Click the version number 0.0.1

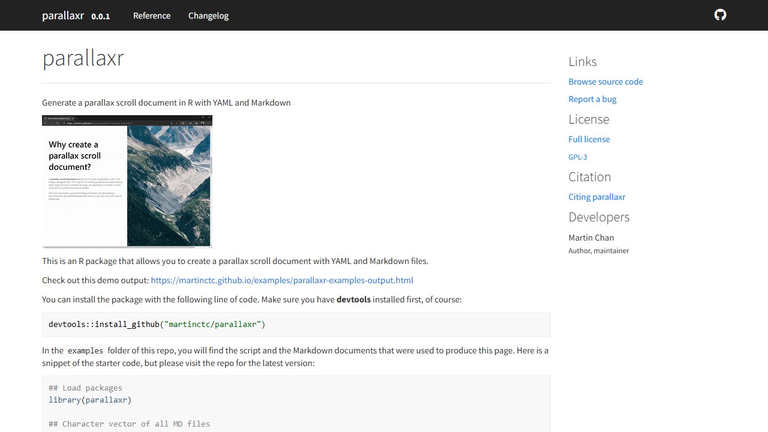(100, 16)
